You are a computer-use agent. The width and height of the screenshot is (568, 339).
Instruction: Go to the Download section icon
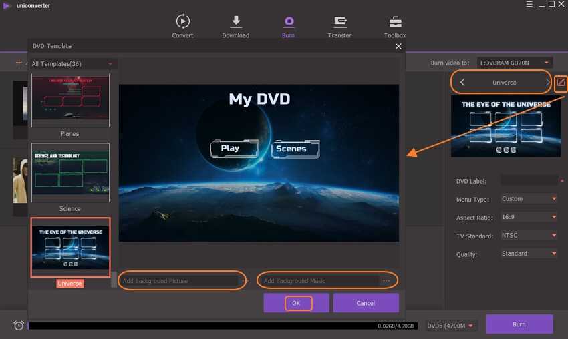235,21
